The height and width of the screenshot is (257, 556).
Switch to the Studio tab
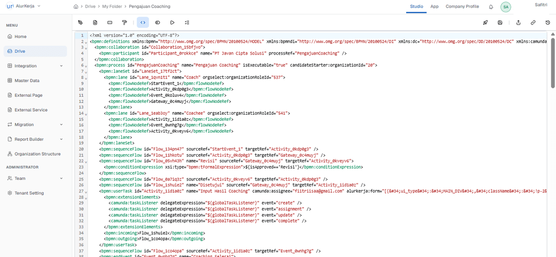(x=416, y=6)
